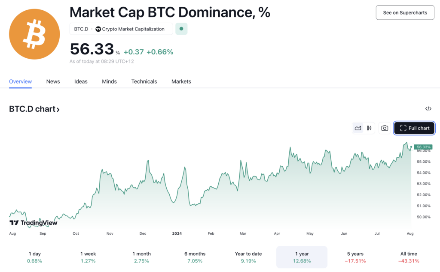
Task: Expand the BTC.D chart heading arrow
Action: coord(58,110)
